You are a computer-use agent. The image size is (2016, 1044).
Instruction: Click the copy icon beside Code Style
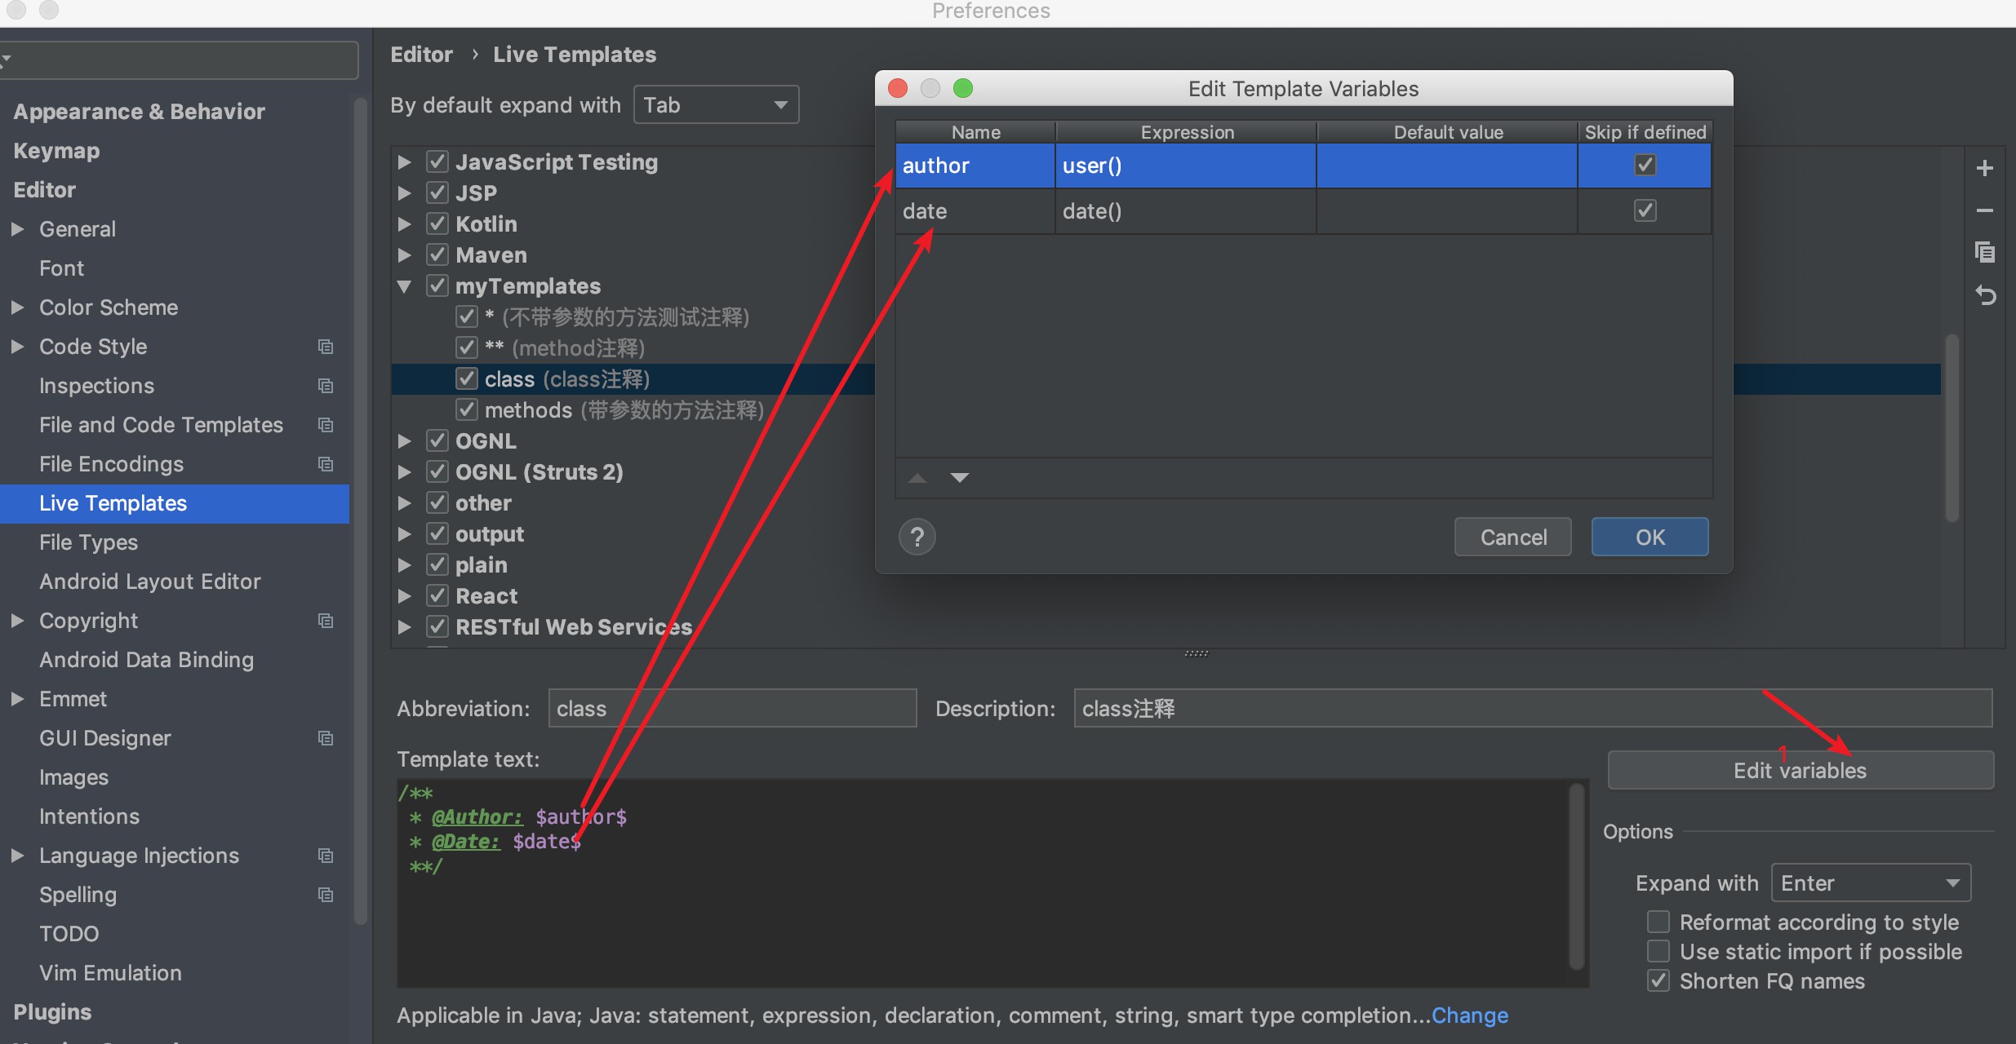326,347
